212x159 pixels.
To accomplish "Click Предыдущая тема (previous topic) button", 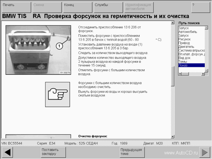I will tap(132, 152).
